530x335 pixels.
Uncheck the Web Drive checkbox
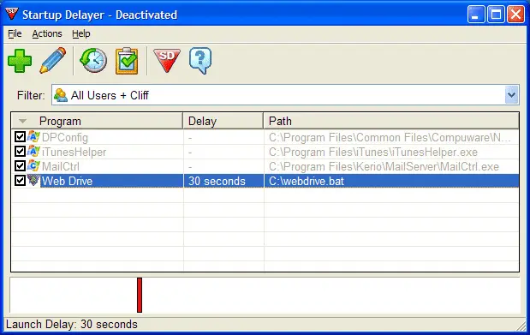20,181
